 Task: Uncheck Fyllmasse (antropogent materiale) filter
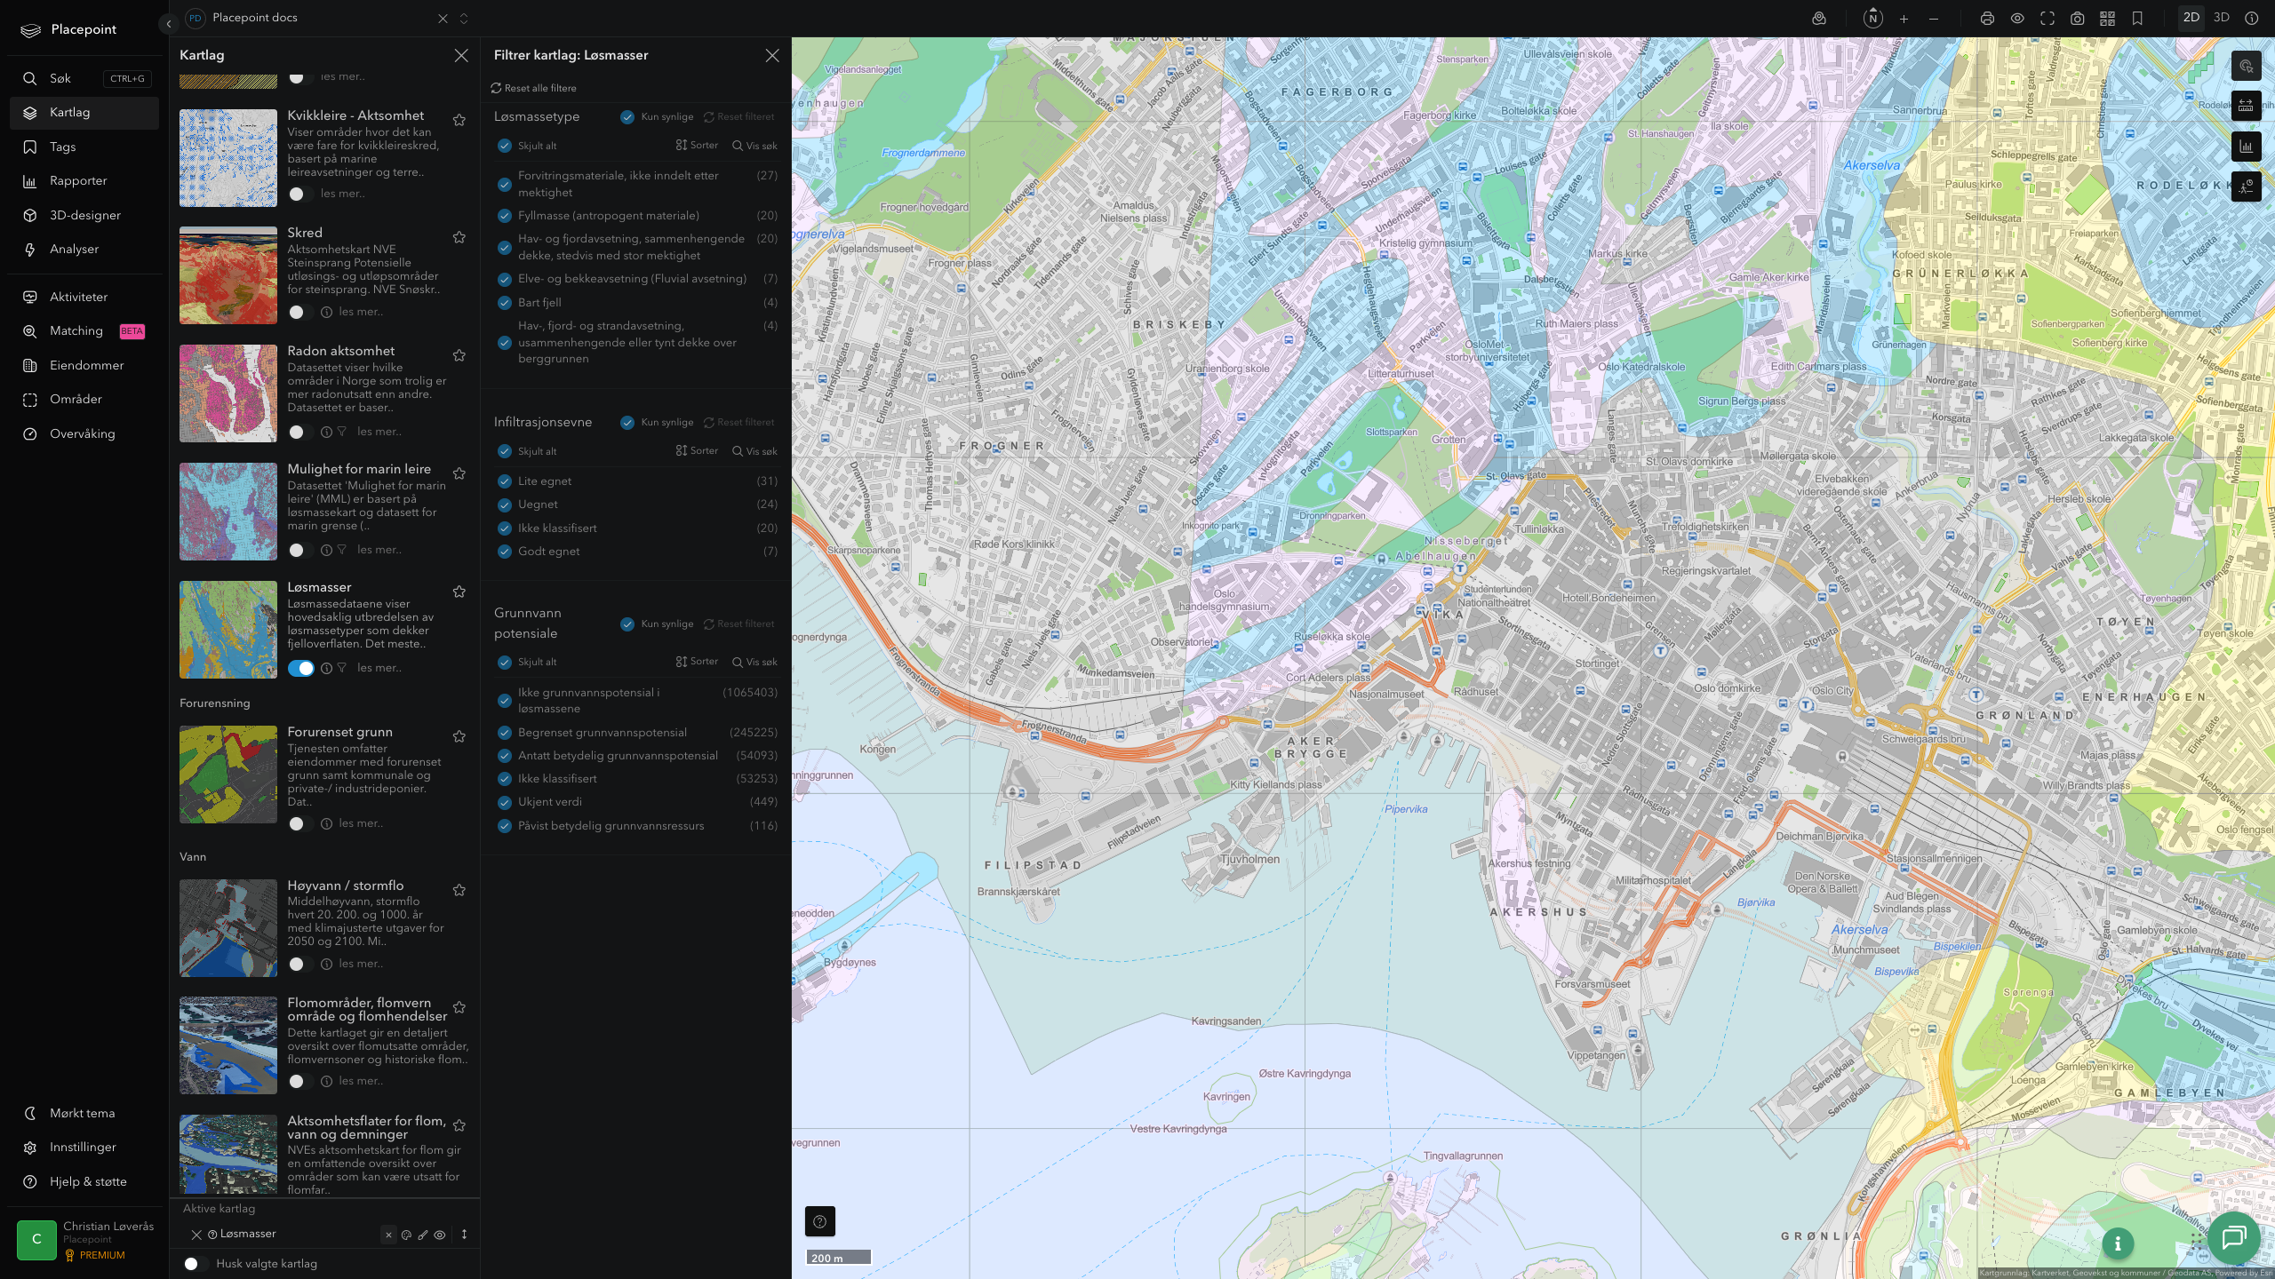coord(505,216)
